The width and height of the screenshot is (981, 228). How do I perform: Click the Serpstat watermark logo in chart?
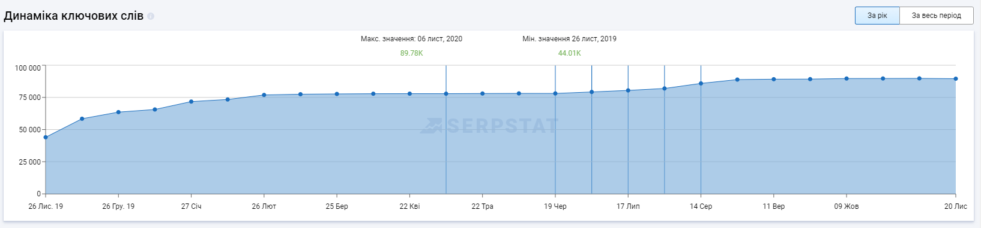(x=489, y=126)
